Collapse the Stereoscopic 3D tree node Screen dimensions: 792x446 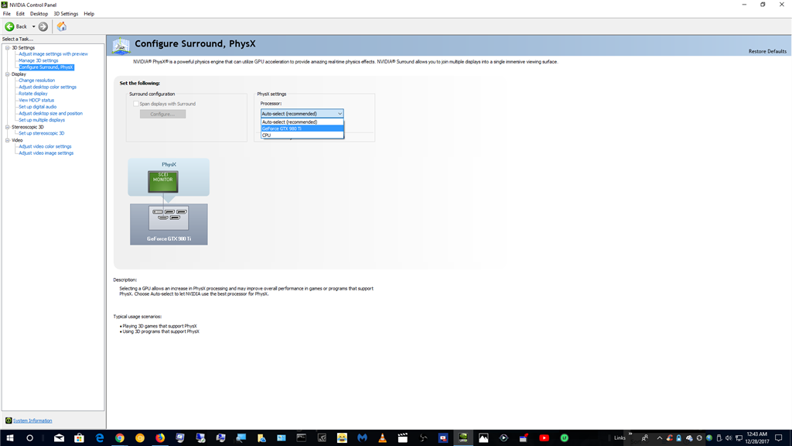click(8, 127)
